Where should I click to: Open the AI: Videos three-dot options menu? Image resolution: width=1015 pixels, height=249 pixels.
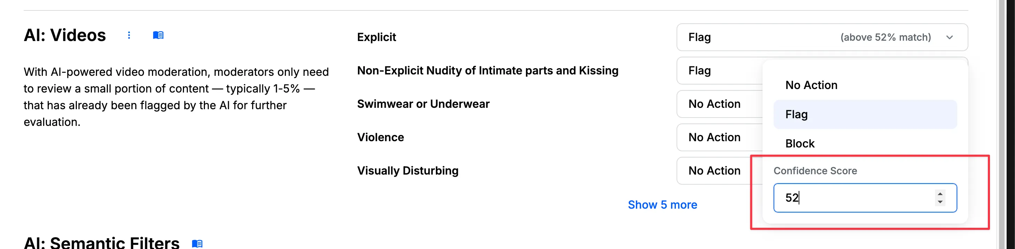pyautogui.click(x=129, y=35)
